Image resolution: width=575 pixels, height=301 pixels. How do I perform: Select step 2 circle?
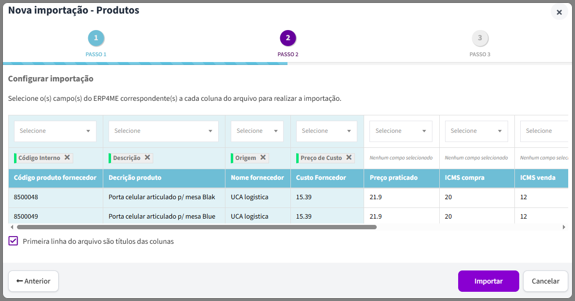(x=288, y=38)
